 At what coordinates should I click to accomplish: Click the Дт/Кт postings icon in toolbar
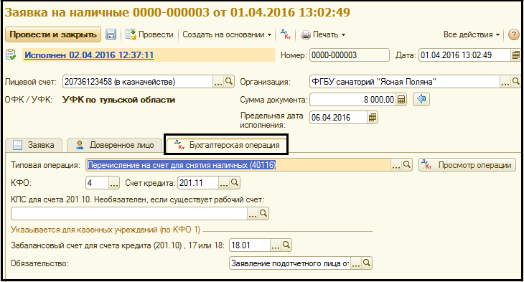286,34
